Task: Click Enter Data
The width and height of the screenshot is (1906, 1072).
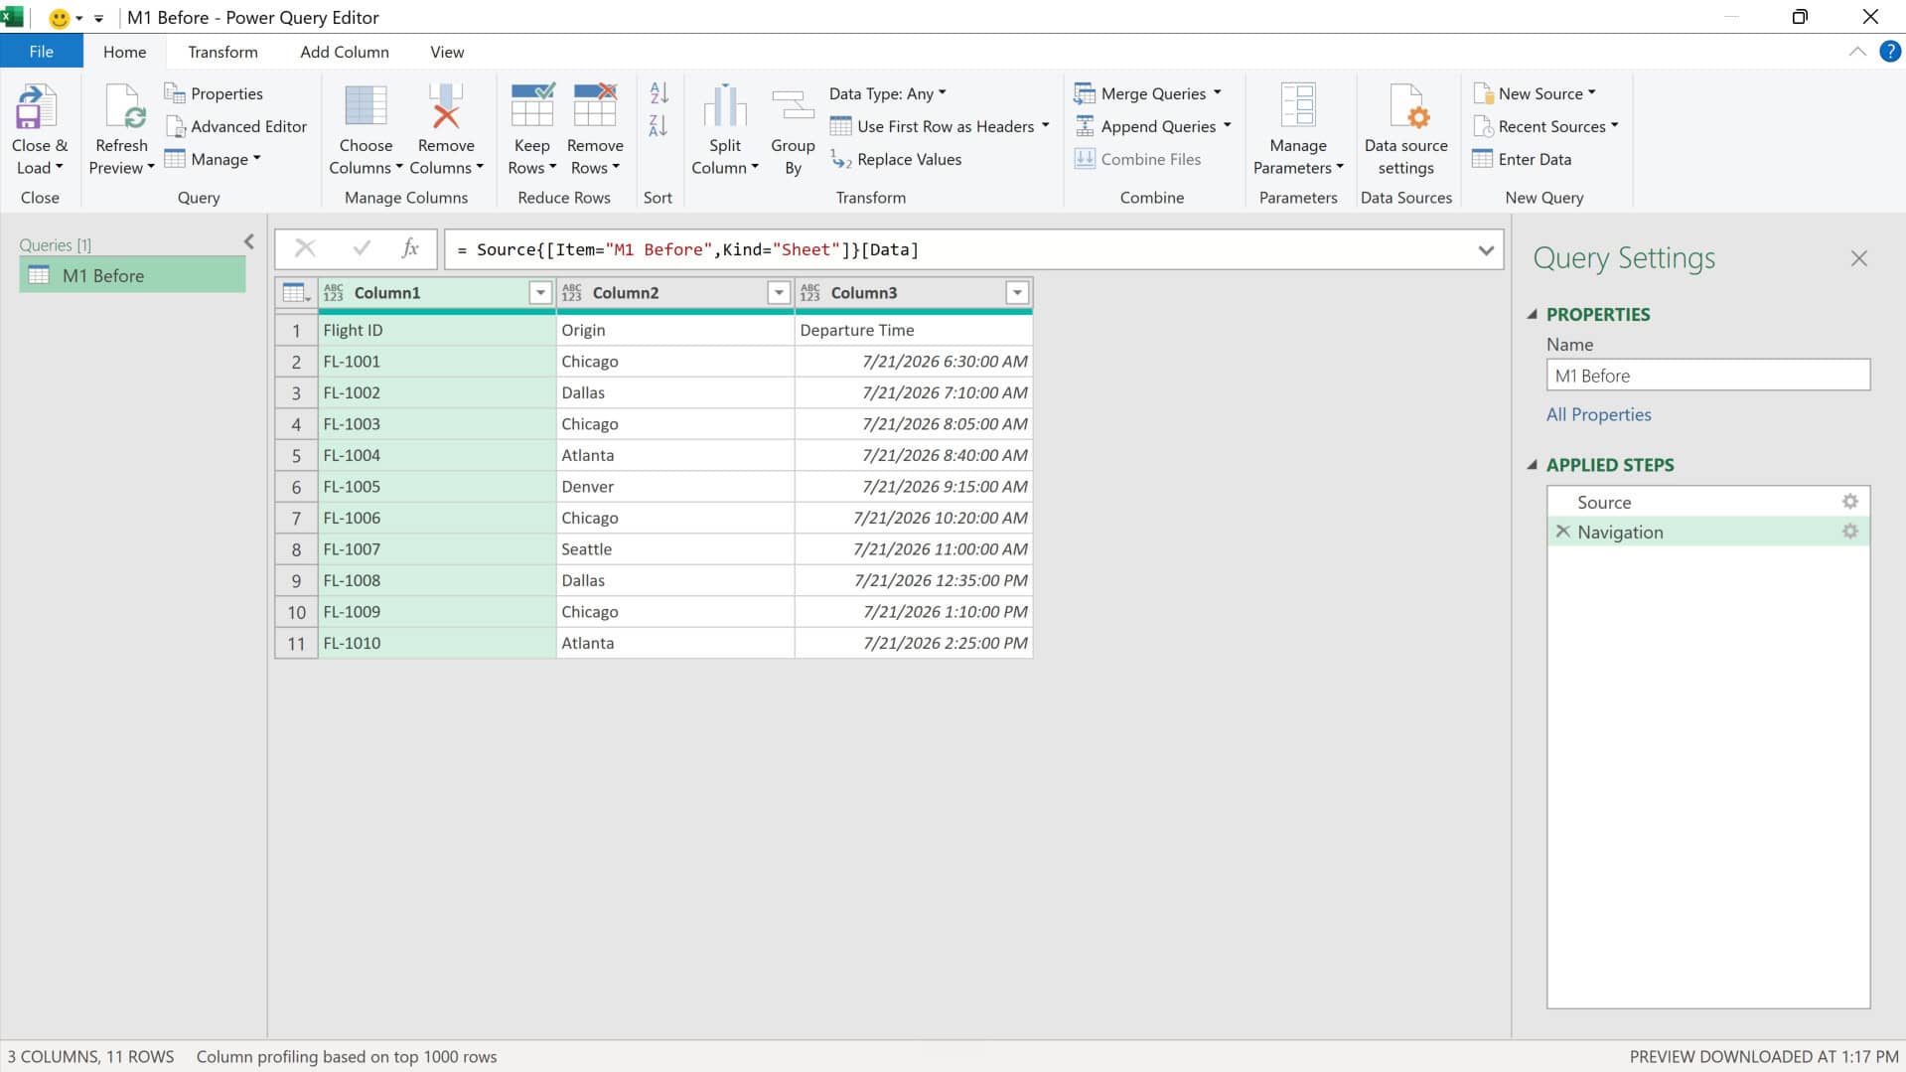Action: pyautogui.click(x=1522, y=159)
